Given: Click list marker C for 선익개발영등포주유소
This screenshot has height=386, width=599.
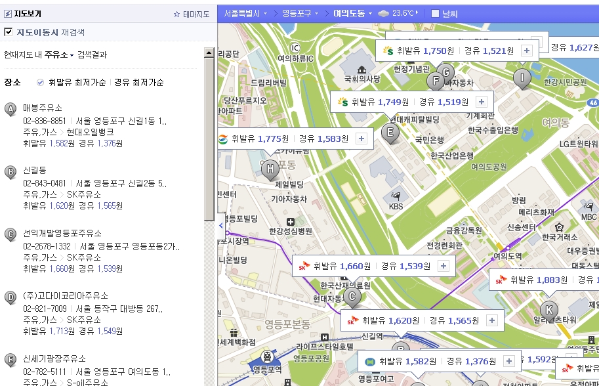Looking at the screenshot, I should point(10,234).
